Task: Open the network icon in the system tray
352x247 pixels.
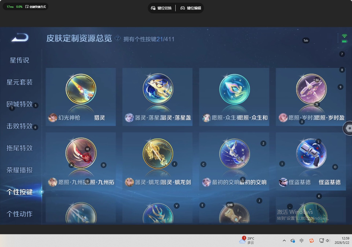Action: coord(321,241)
